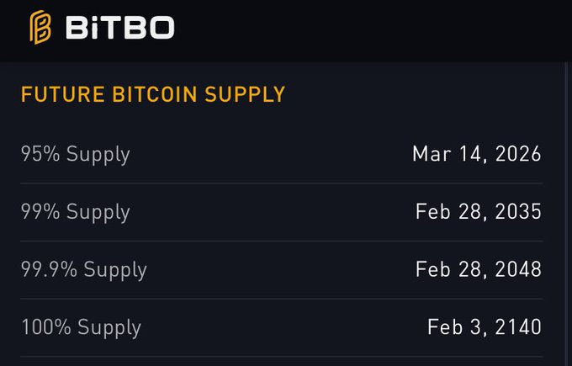
Task: Click the scrollbar on the right edge
Action: (x=566, y=210)
